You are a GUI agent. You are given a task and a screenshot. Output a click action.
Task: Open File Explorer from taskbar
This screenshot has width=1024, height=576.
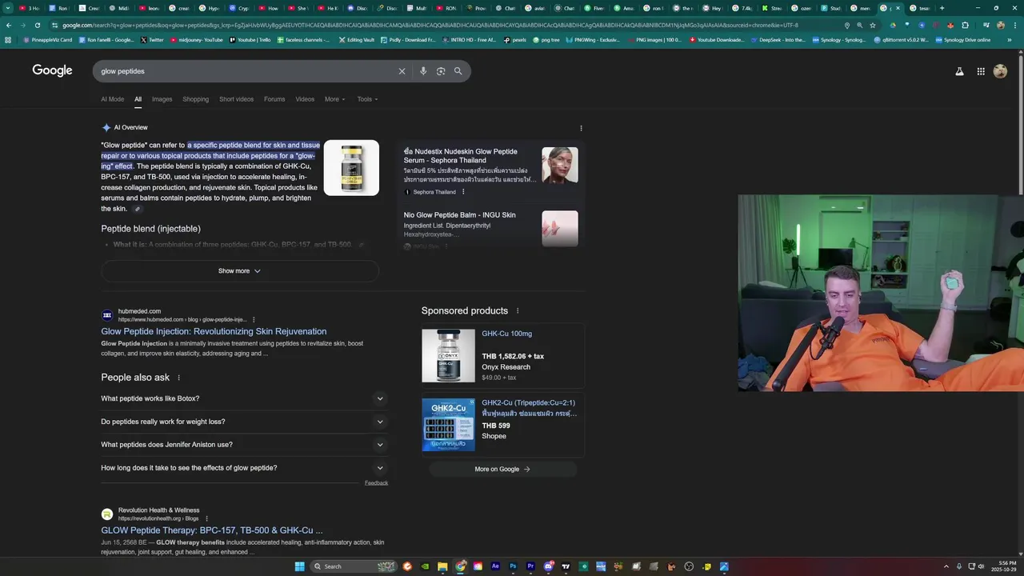(x=442, y=566)
